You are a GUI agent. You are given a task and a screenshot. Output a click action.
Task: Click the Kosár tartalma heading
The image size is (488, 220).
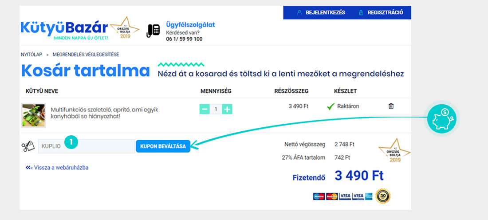click(x=86, y=71)
